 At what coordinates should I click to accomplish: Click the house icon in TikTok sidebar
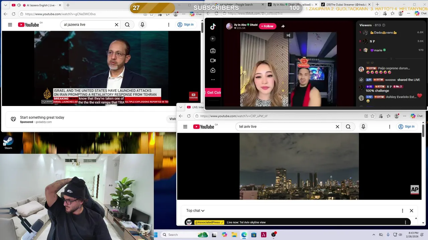pos(213,70)
